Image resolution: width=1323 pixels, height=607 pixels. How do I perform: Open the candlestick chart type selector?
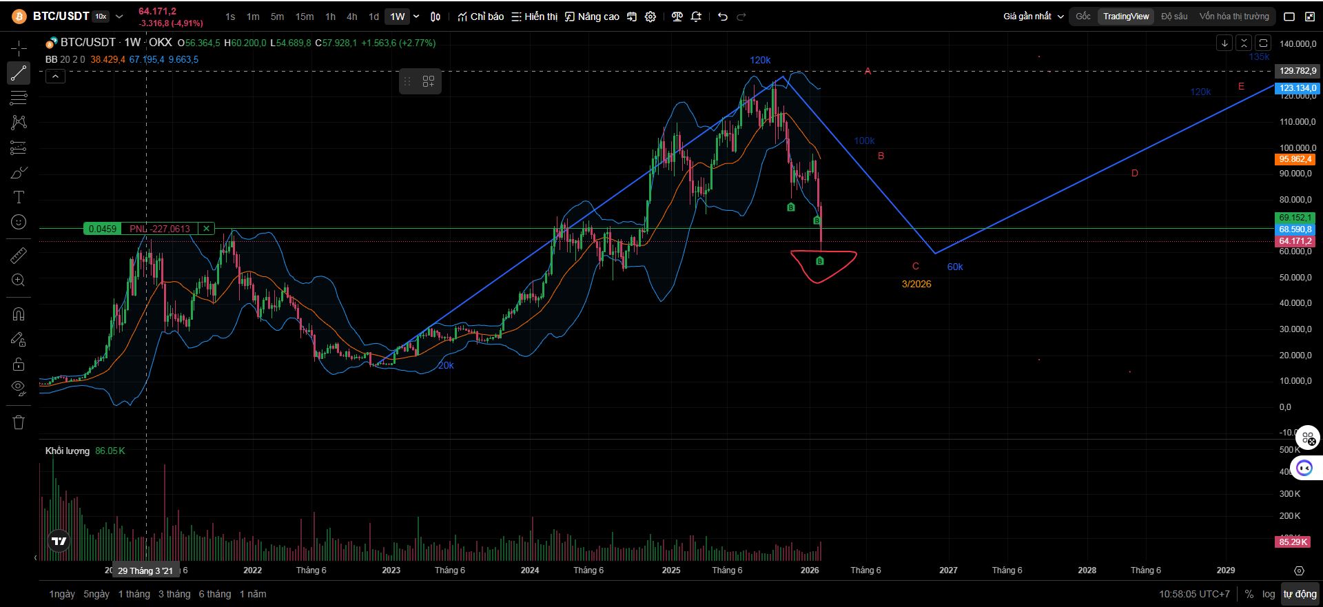(435, 17)
